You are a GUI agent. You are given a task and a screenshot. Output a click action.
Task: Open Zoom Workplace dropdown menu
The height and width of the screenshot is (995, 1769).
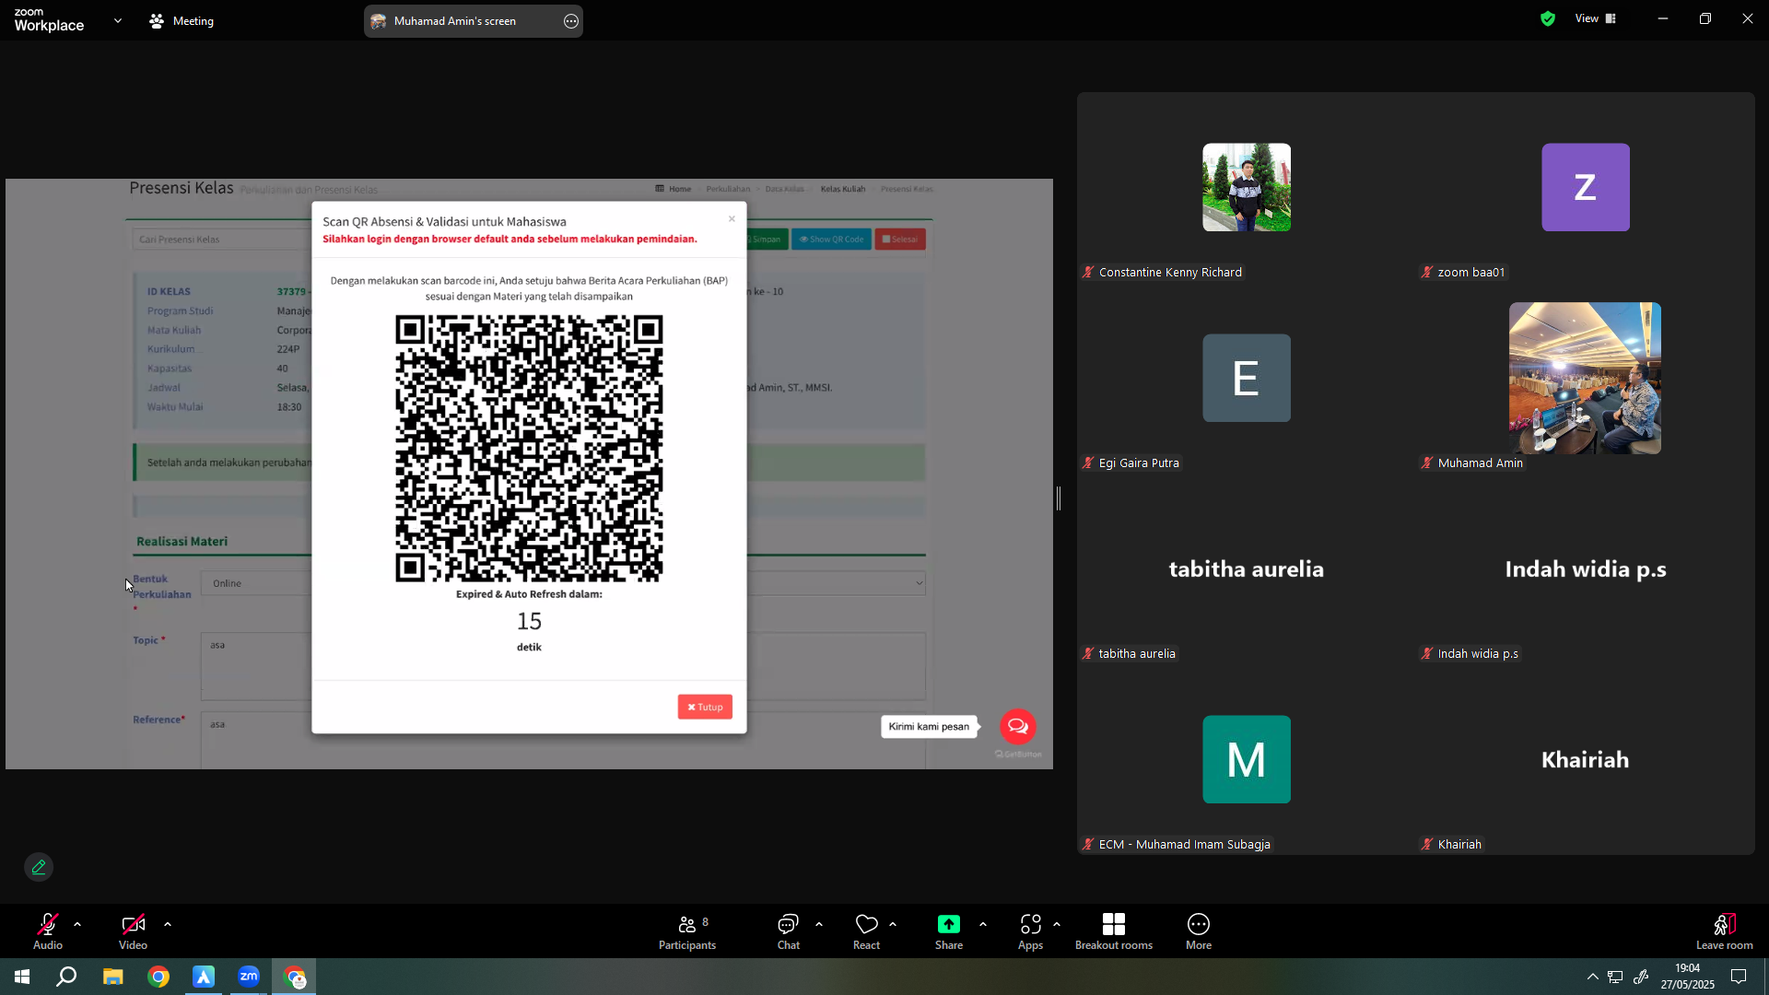point(118,20)
